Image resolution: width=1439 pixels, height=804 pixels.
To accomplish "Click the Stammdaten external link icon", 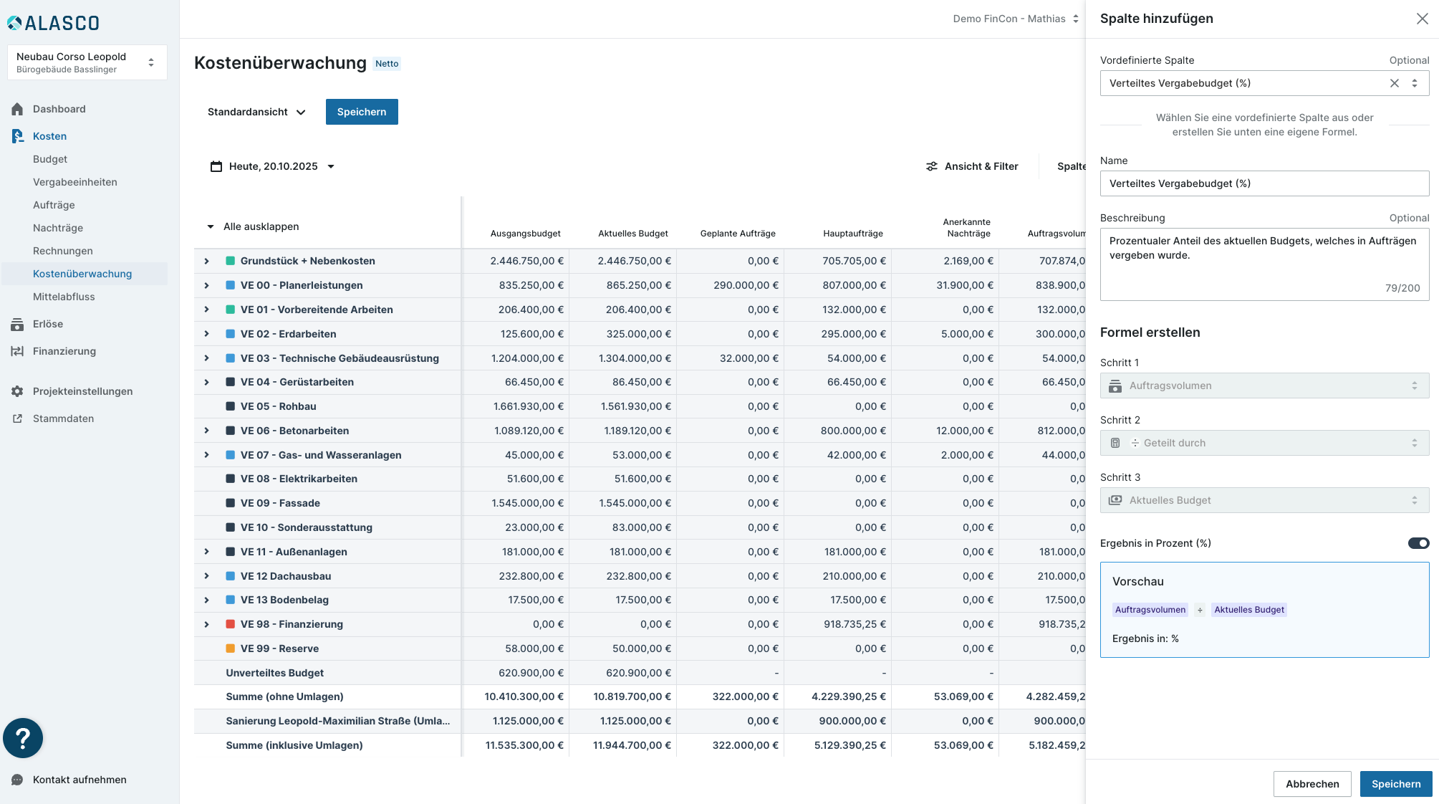I will pos(17,418).
